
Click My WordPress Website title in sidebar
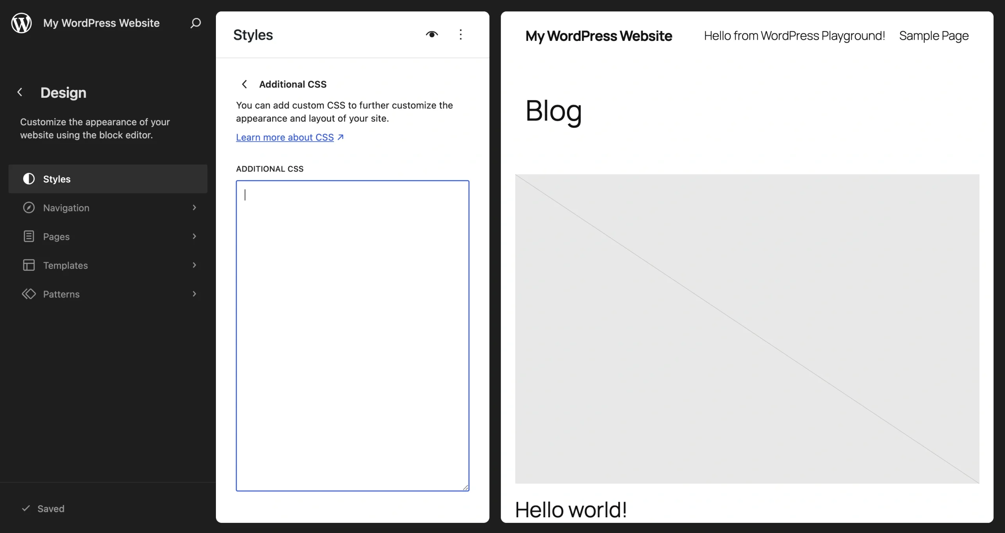click(101, 23)
